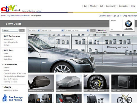Go to the Sell page
The image size is (137, 103).
(102, 6)
